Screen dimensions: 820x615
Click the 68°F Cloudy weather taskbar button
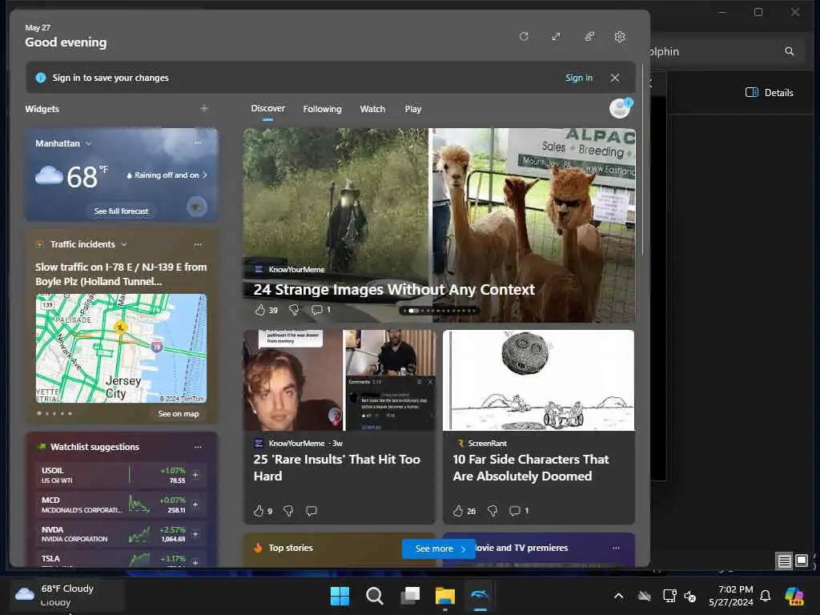tap(67, 595)
